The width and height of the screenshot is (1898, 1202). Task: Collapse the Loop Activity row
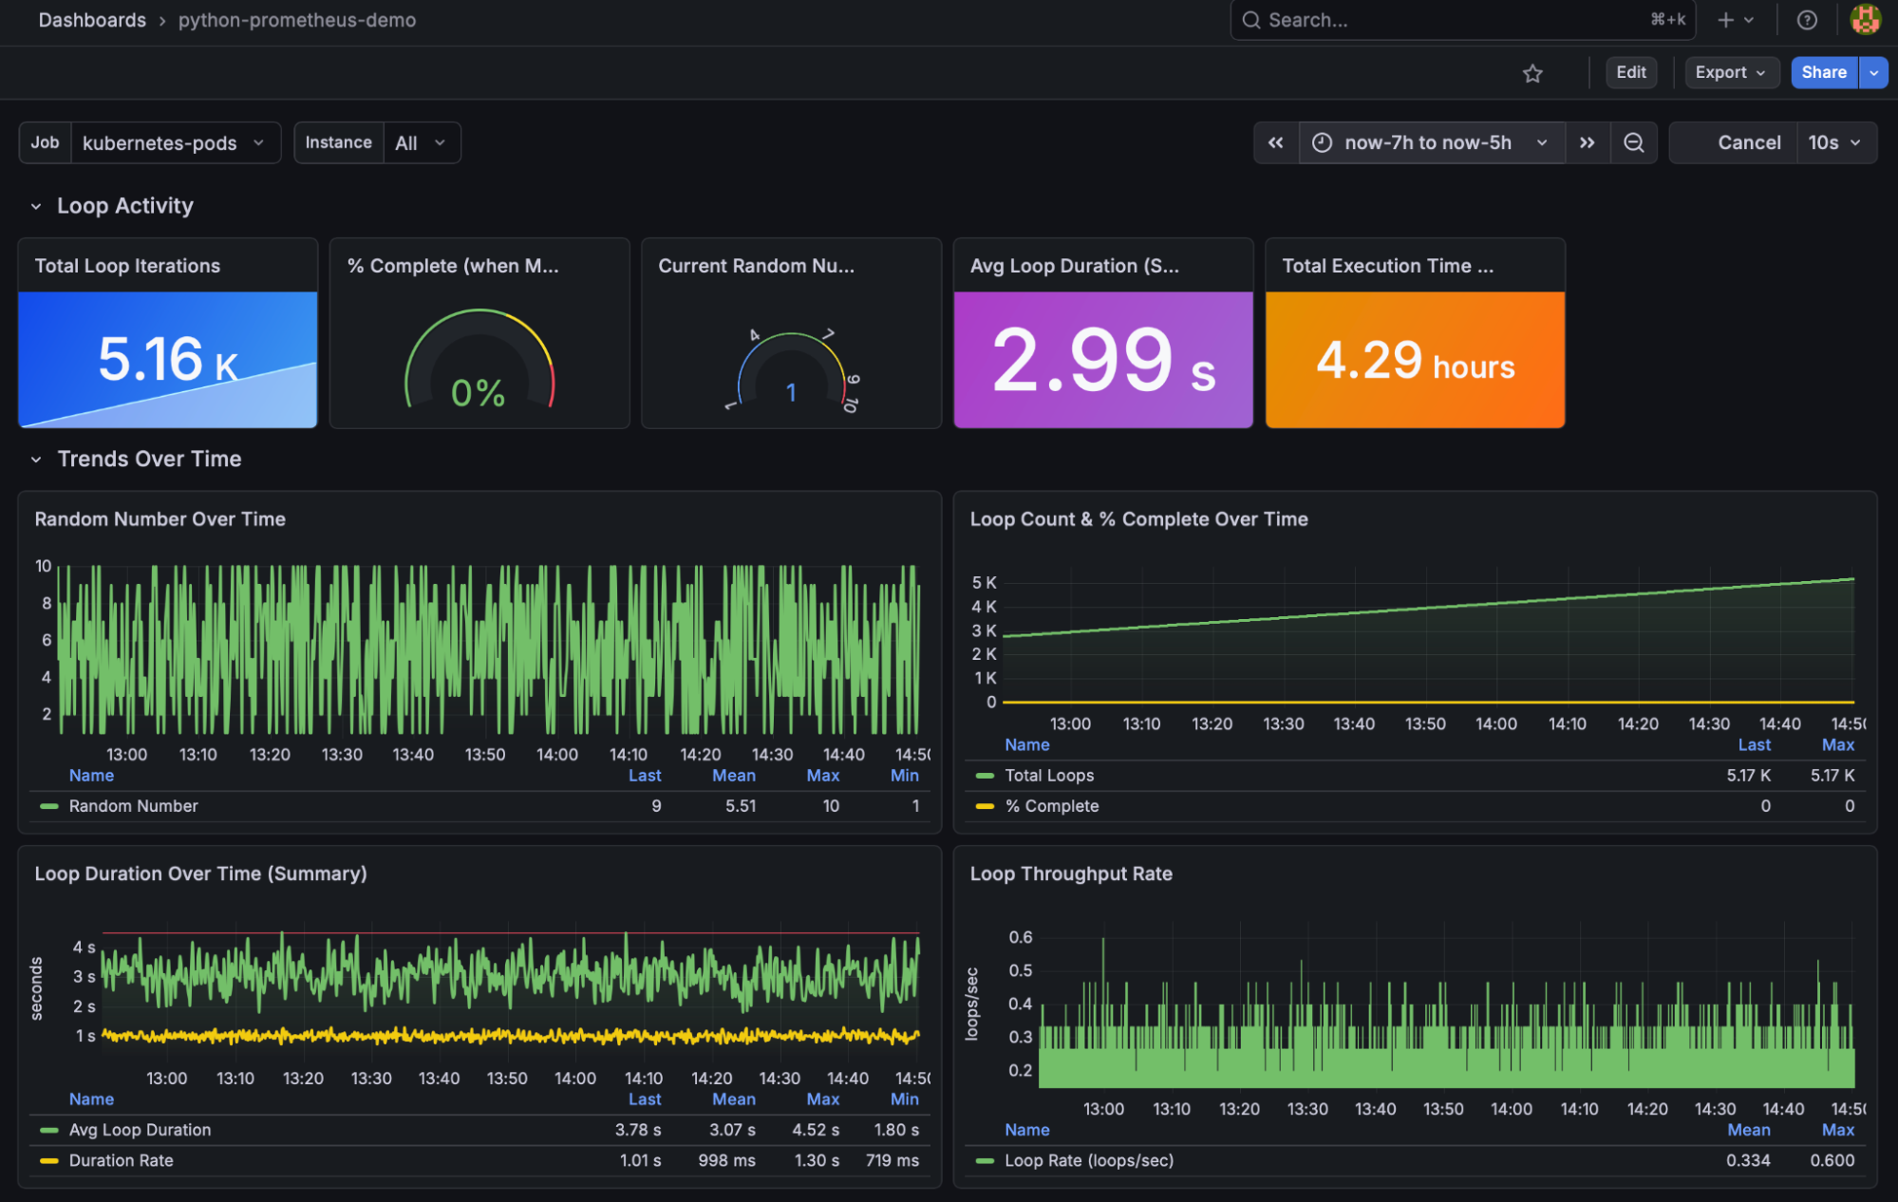point(36,206)
